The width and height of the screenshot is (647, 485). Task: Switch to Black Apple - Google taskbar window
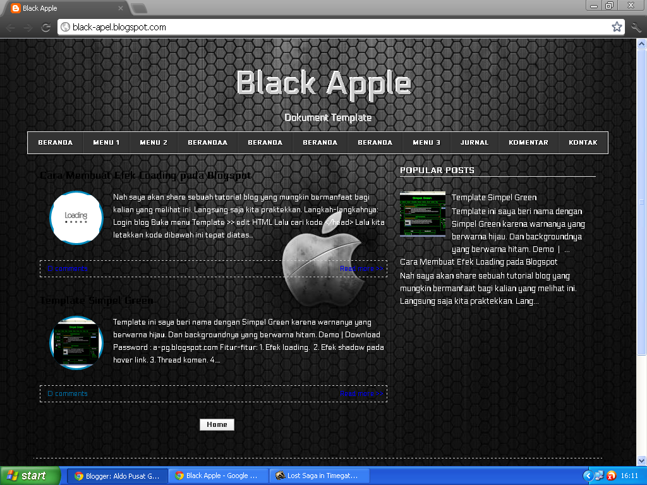[217, 476]
